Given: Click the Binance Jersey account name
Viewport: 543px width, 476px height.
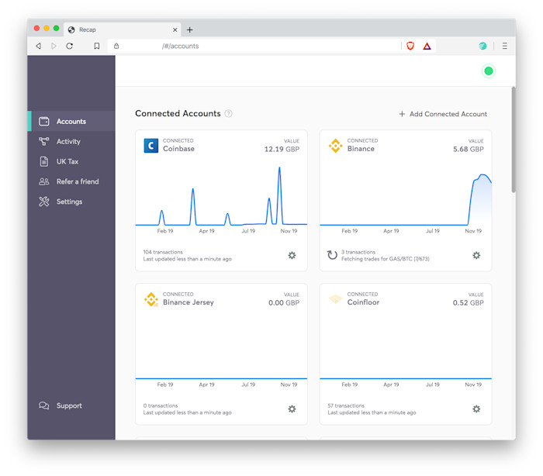Looking at the screenshot, I should coord(188,302).
